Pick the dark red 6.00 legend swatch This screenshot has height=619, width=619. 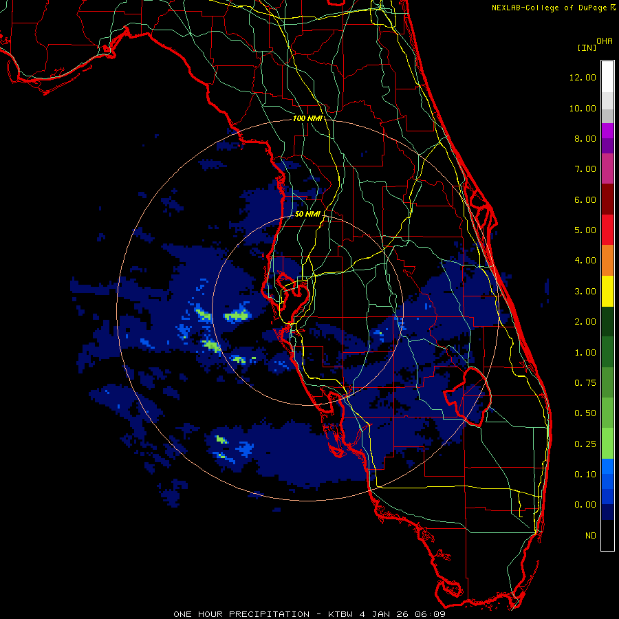point(607,199)
